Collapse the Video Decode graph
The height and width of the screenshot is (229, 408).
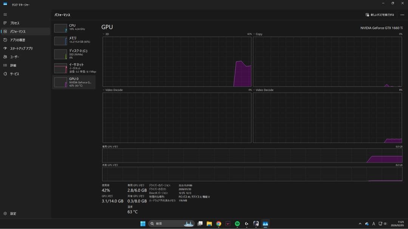tap(254, 90)
